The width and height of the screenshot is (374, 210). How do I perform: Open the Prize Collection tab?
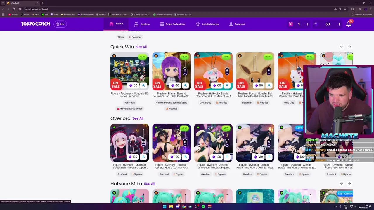click(x=172, y=24)
